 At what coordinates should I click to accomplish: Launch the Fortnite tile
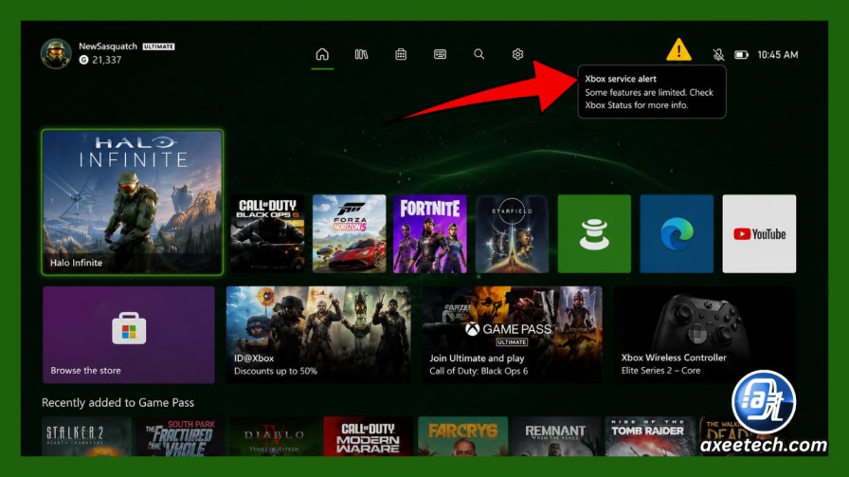click(430, 233)
